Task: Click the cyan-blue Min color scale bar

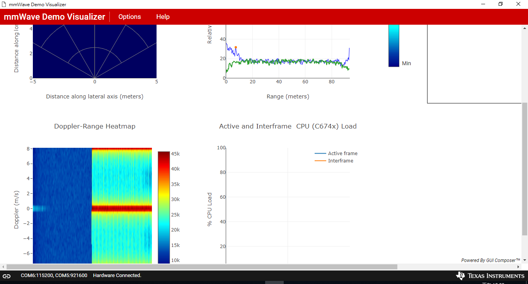Action: [393, 46]
